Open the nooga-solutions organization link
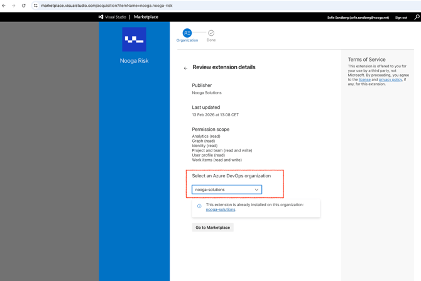Viewport: 421px width, 281px height. click(221, 209)
